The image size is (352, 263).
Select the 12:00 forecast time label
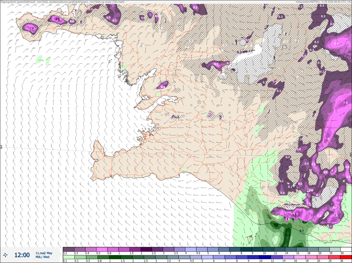pos(22,255)
